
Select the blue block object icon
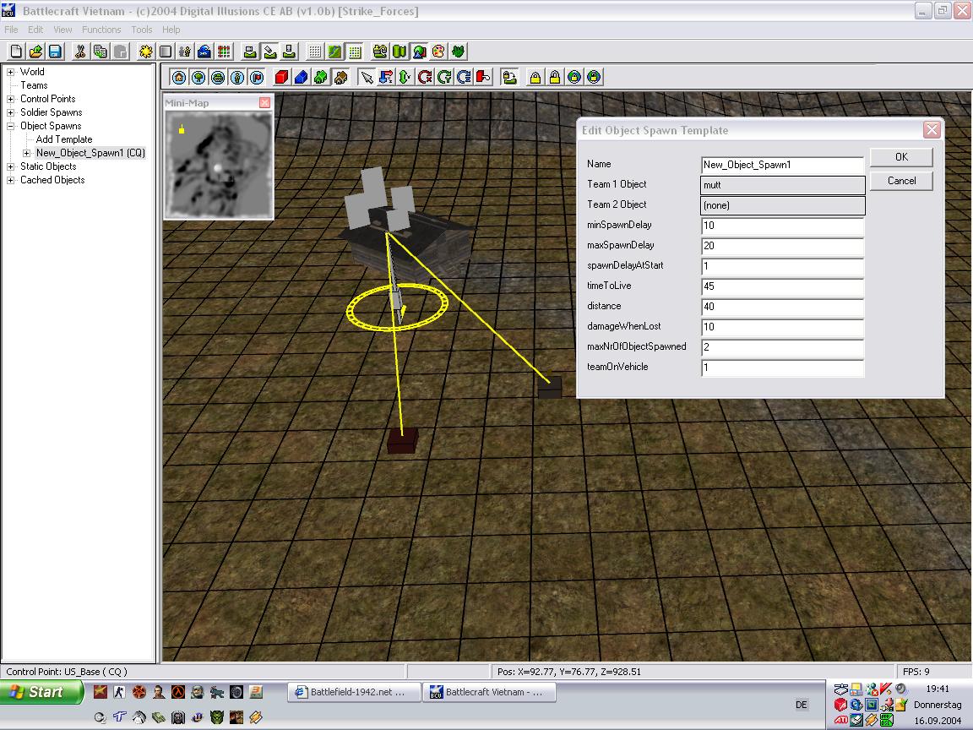pos(301,77)
